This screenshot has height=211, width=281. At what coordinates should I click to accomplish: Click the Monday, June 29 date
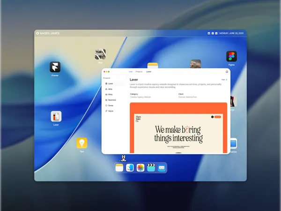tap(231, 33)
